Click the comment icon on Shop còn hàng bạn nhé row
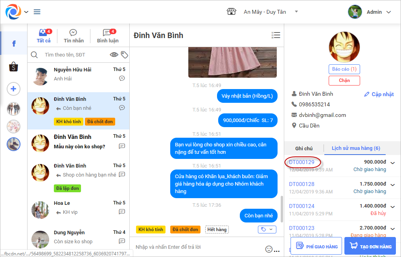The image size is (401, 257). tap(122, 174)
